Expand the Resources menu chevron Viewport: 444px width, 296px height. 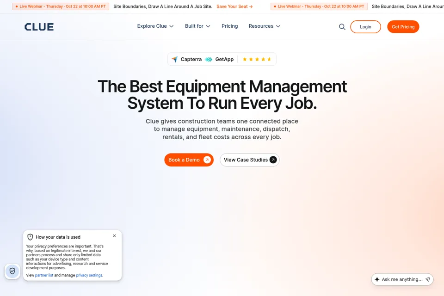pyautogui.click(x=278, y=26)
